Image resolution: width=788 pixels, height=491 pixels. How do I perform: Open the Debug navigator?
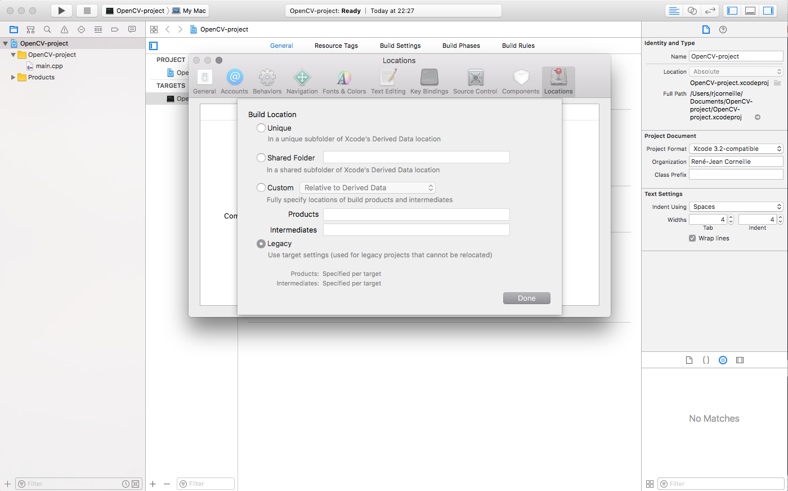pos(98,29)
